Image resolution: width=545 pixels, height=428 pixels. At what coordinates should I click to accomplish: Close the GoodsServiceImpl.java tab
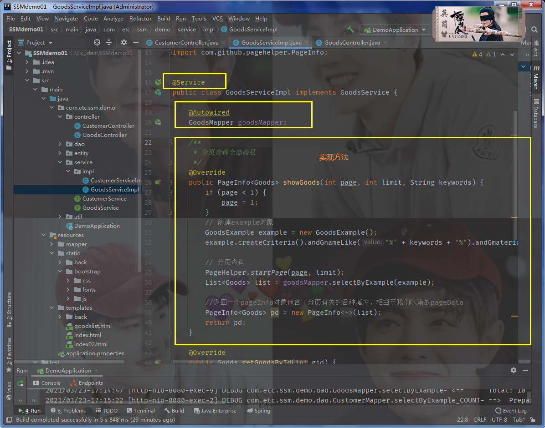tap(307, 43)
